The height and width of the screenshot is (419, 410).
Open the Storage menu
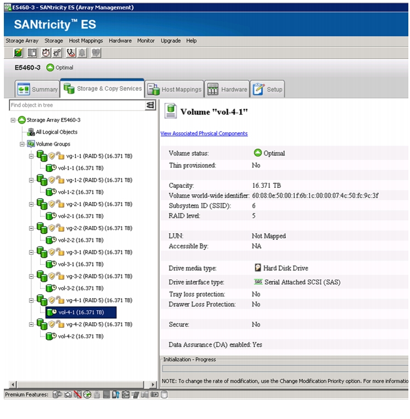[53, 41]
